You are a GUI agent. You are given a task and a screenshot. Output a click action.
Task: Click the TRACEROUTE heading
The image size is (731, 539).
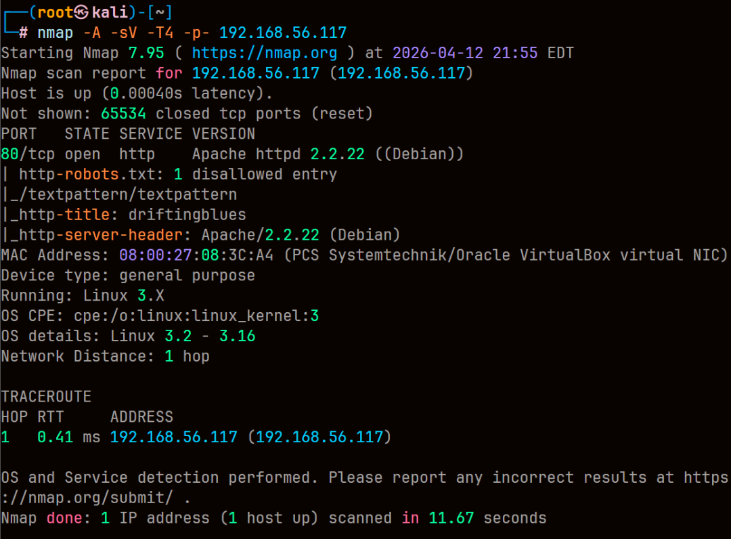46,396
